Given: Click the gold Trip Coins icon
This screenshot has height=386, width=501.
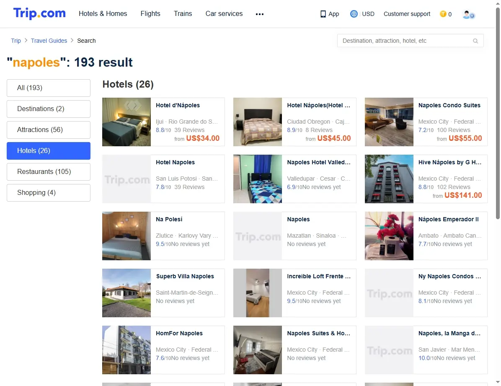Looking at the screenshot, I should click(443, 14).
